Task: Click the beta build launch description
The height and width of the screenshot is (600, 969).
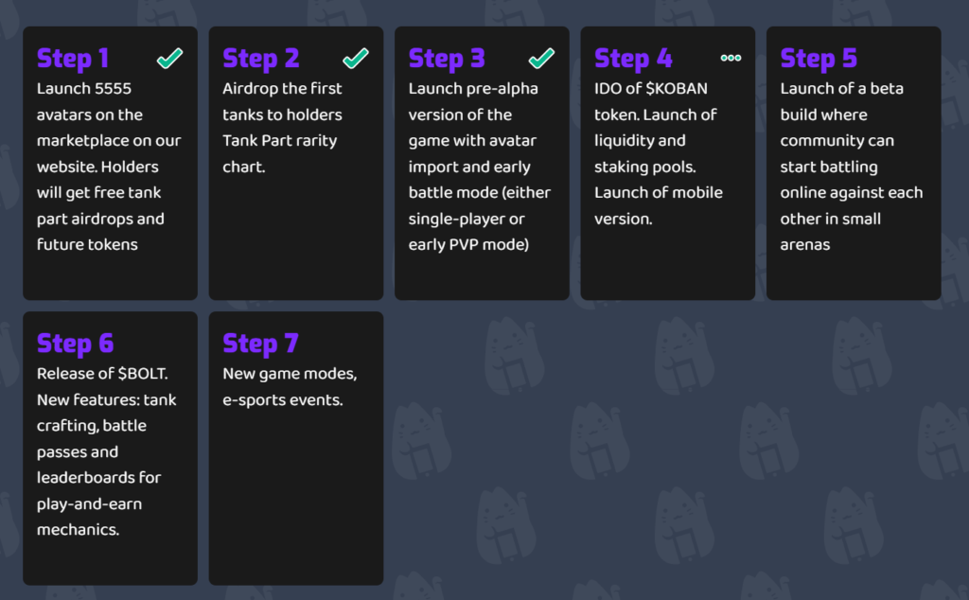Action: [x=851, y=167]
